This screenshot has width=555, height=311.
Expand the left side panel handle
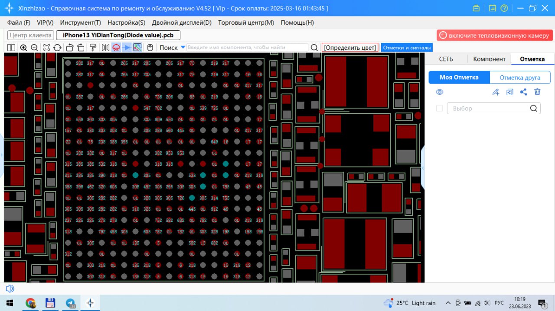click(1, 154)
